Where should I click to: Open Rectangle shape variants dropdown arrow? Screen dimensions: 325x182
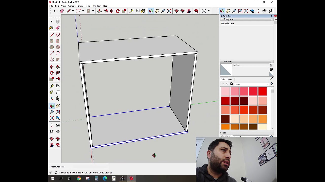point(93,11)
